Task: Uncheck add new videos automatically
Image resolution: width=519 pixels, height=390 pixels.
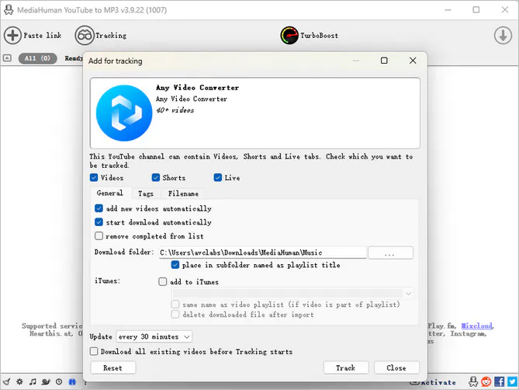Action: 99,208
